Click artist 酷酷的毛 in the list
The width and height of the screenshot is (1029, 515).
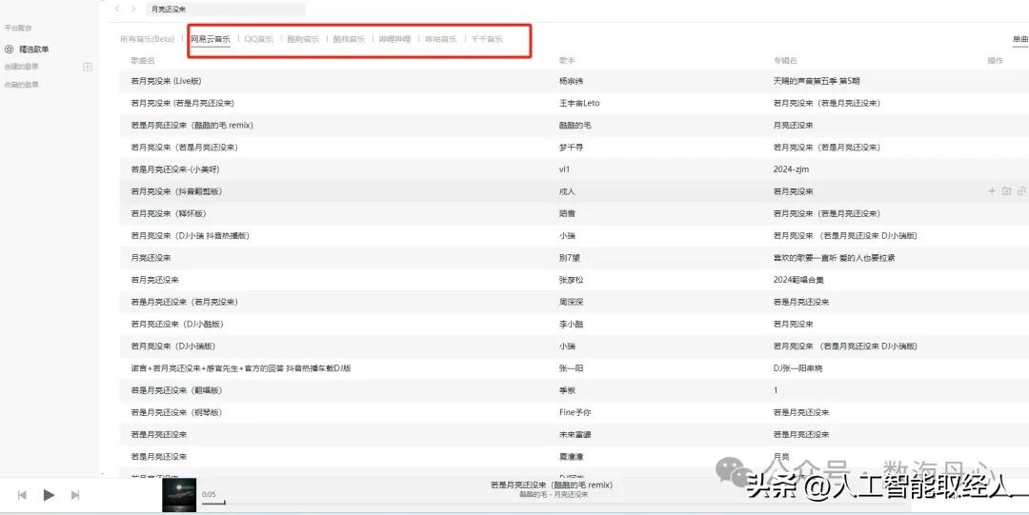575,126
